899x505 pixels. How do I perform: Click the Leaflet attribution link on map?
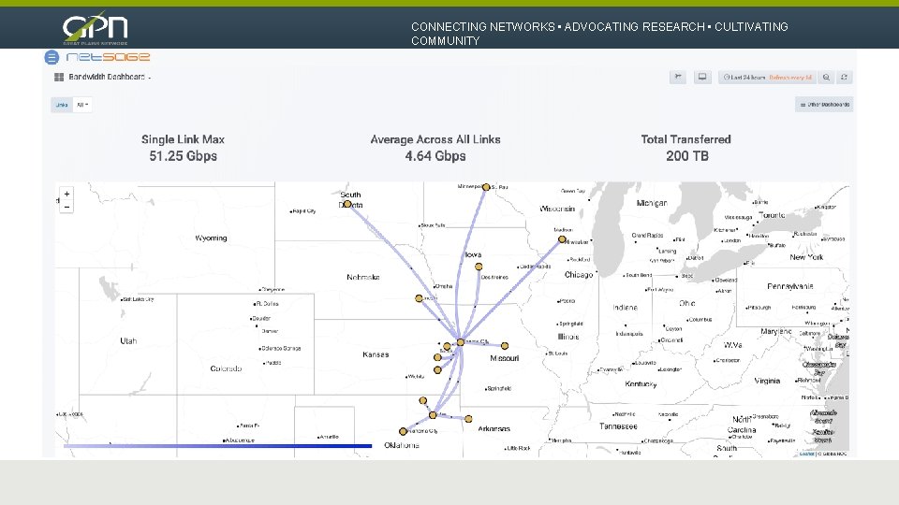806,454
